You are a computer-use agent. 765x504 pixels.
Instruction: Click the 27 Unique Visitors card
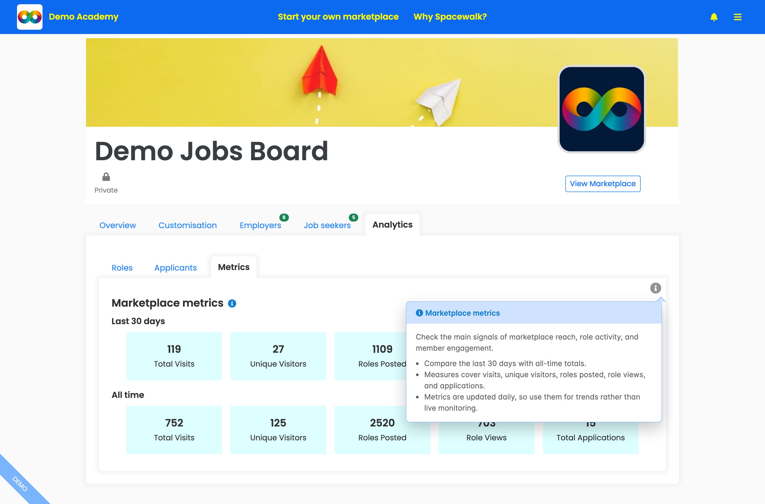pos(278,356)
